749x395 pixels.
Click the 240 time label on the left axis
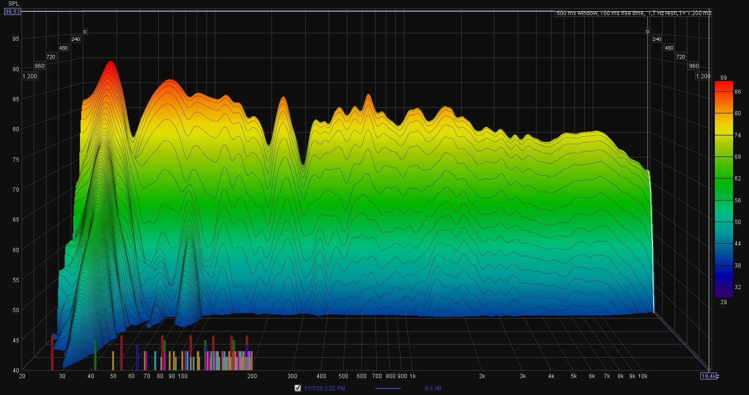(x=75, y=39)
